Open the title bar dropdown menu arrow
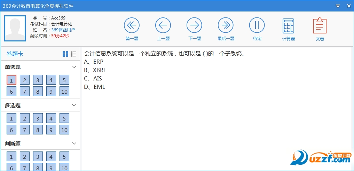354x171 pixels. [x=338, y=6]
